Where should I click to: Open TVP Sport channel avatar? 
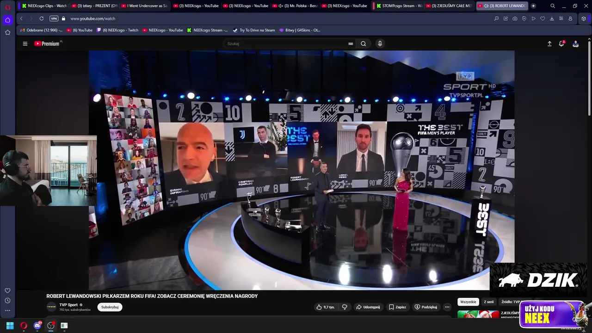click(x=51, y=307)
